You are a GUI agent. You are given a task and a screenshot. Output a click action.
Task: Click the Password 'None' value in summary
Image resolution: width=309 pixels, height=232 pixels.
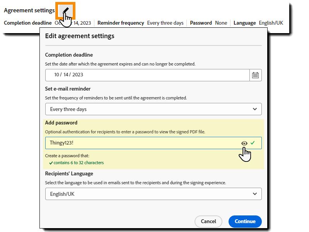click(221, 23)
